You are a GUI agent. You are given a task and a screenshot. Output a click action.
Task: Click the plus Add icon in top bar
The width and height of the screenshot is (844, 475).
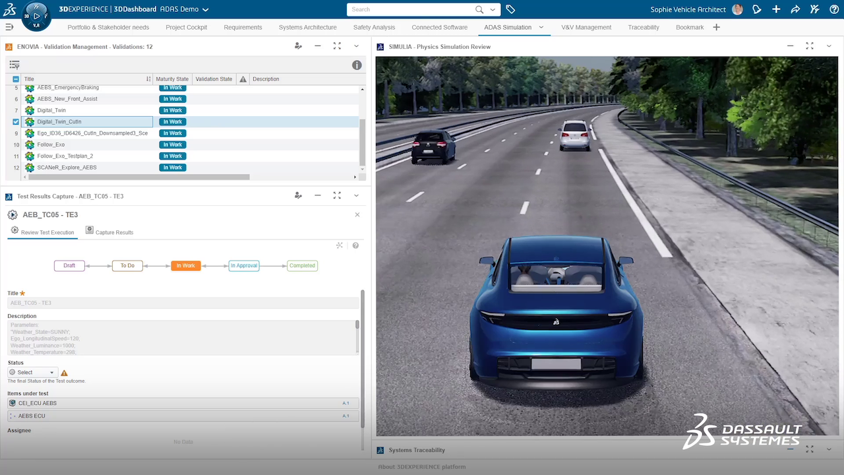[776, 9]
